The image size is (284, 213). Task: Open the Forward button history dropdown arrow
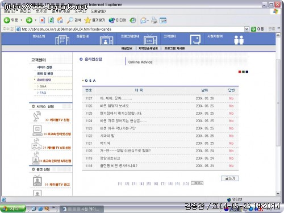coord(35,20)
